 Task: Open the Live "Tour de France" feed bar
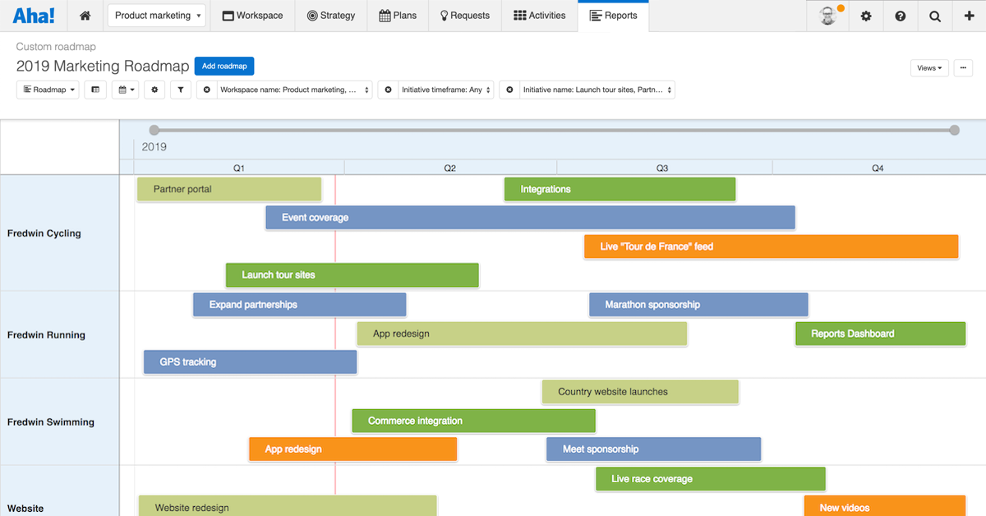pyautogui.click(x=771, y=246)
